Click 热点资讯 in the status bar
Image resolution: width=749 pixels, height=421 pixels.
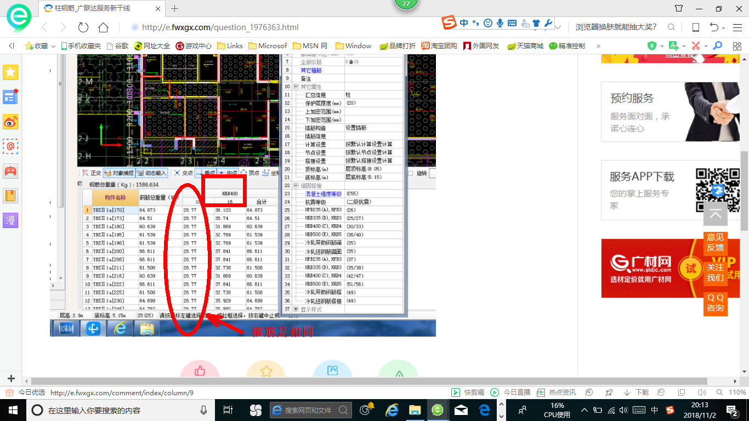click(557, 392)
